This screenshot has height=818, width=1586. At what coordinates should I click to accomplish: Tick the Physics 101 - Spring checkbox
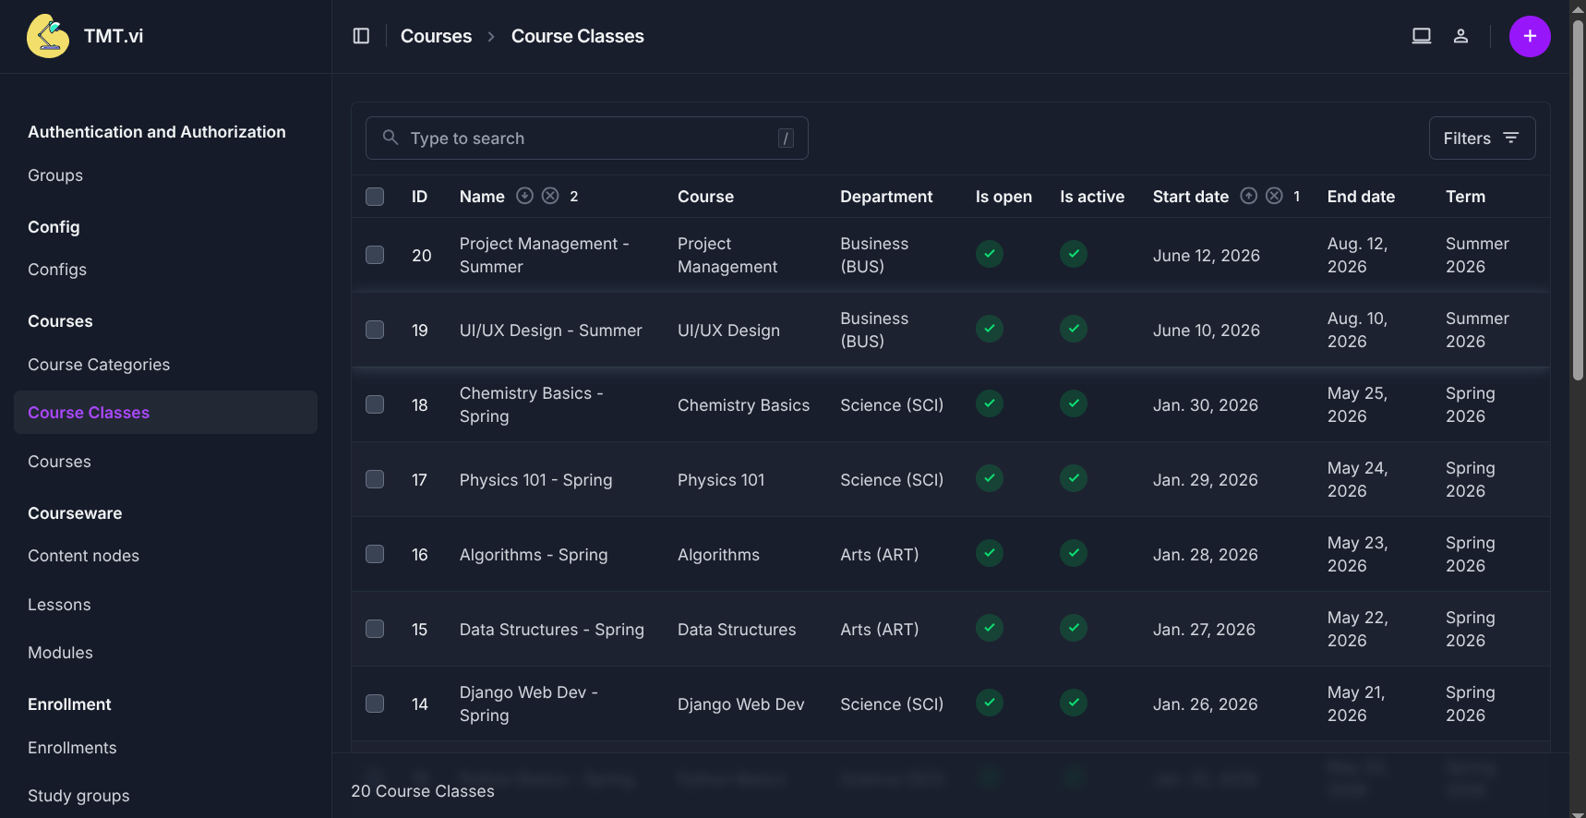click(375, 479)
